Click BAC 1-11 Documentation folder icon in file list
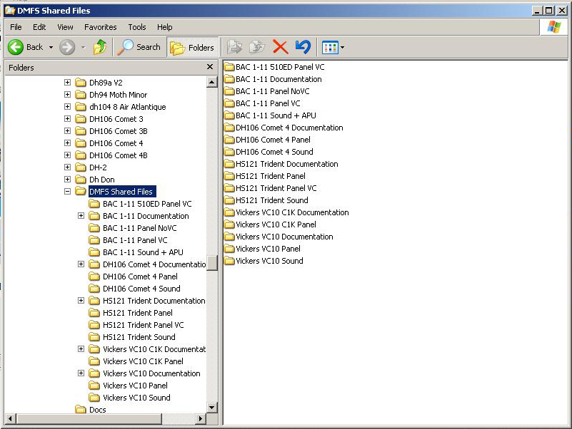Viewport: 572px width, 429px height. point(229,79)
